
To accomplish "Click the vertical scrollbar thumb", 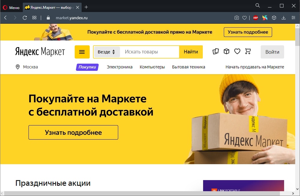I will pyautogui.click(x=297, y=37).
